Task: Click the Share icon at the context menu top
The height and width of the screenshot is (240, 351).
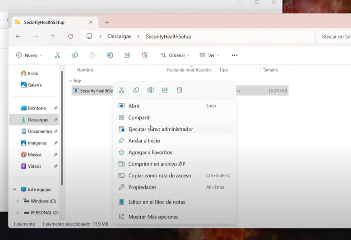Action: point(165,90)
